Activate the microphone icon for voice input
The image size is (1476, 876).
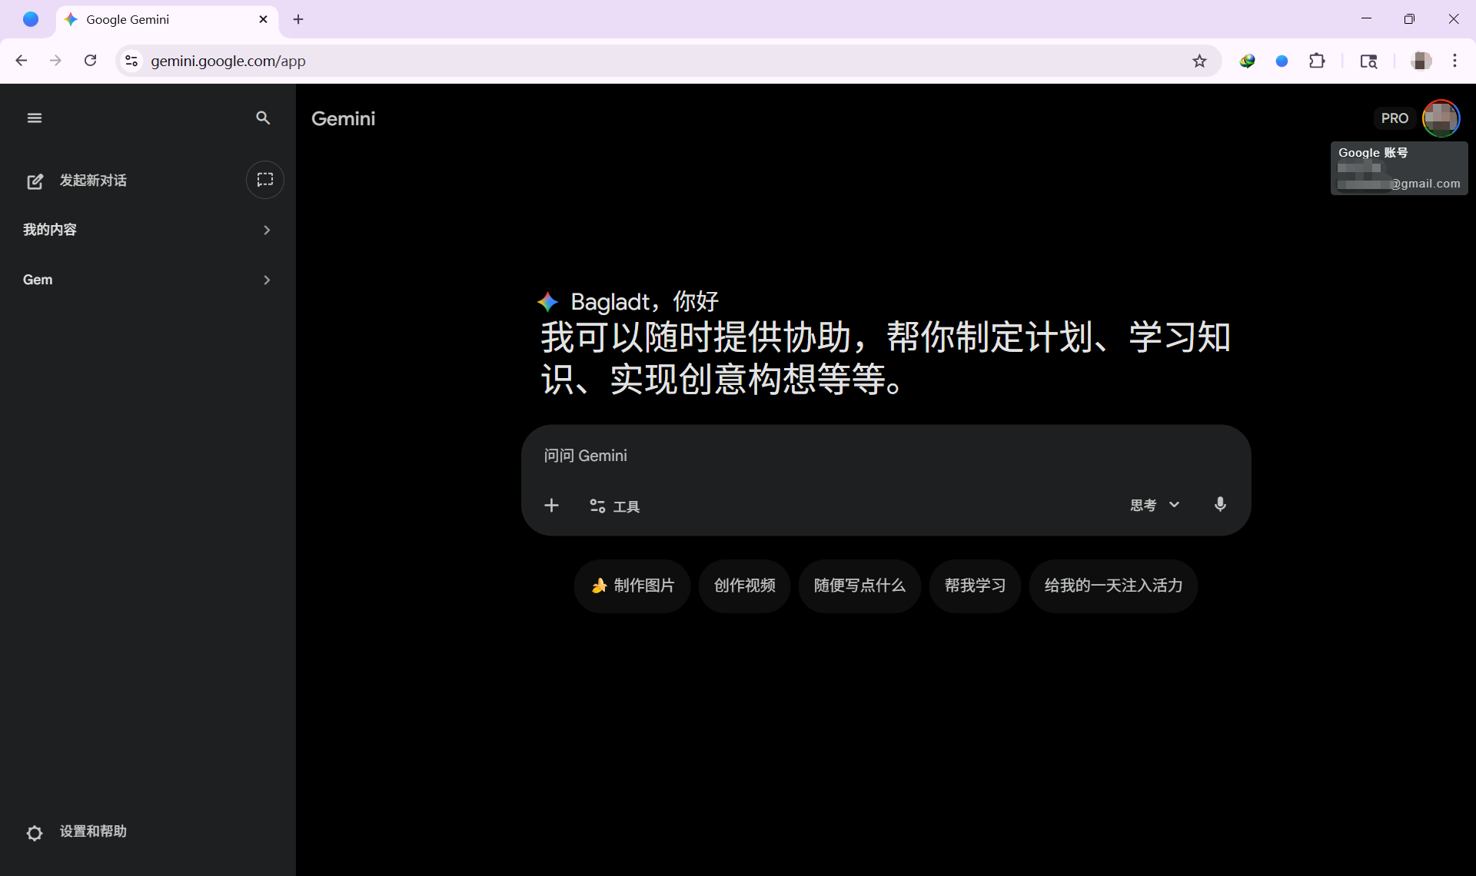1219,504
